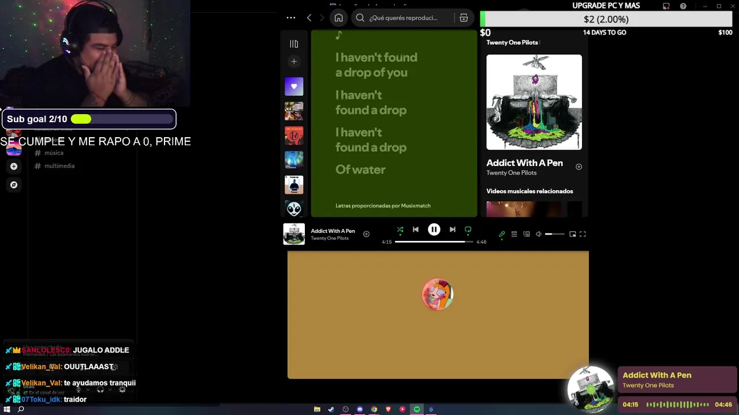This screenshot has width=739, height=415.
Task: Switch to Spotify from taskbar
Action: [417, 409]
